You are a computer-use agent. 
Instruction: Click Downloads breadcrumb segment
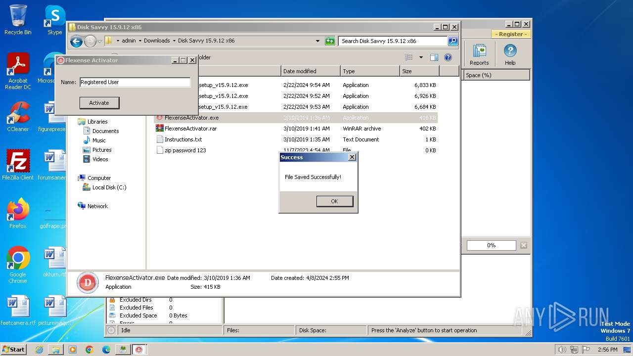tap(157, 41)
